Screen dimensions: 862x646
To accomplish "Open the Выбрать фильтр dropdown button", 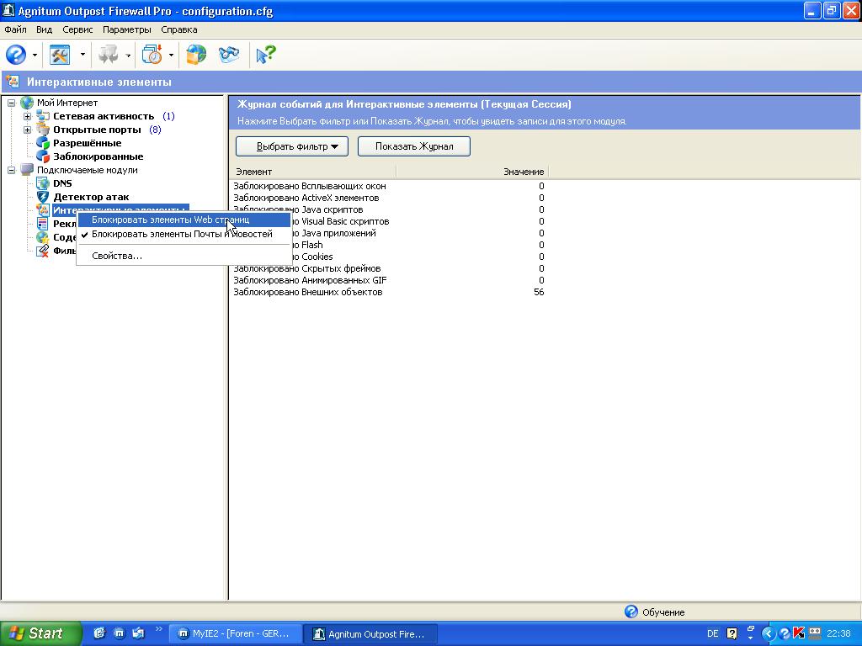I will 292,146.
